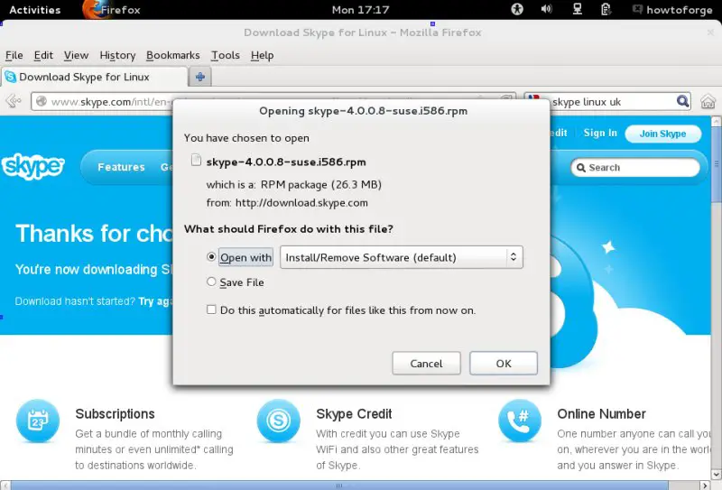Viewport: 722px width, 490px height.
Task: Click the Skype logo
Action: 32,166
